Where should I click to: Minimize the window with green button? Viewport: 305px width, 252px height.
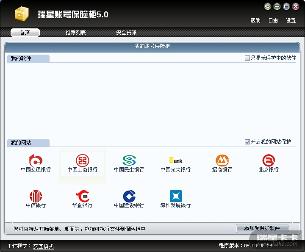[277, 6]
